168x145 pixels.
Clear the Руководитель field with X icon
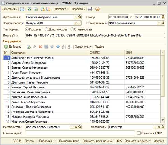tap(76, 127)
